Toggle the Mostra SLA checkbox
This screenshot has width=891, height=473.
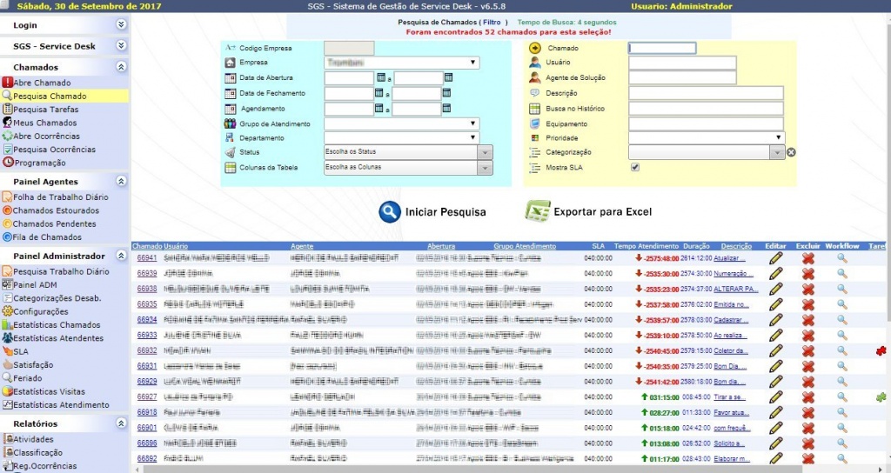point(634,167)
